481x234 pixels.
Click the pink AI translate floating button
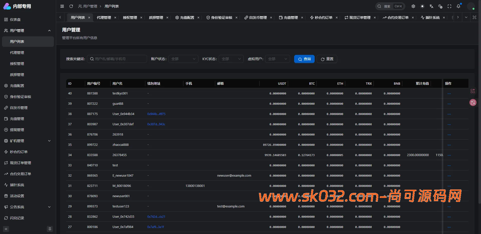tap(473, 102)
